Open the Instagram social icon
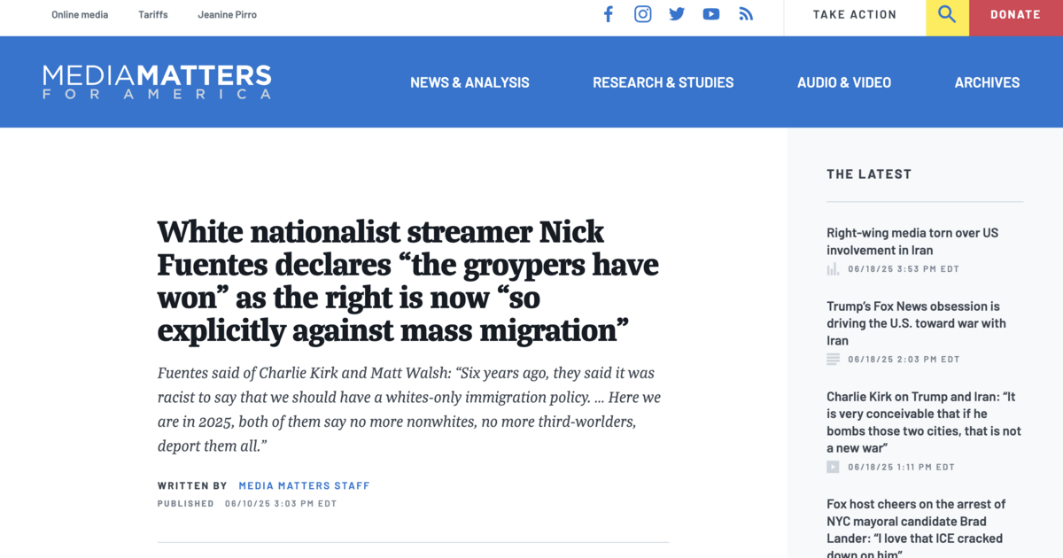 pos(643,14)
